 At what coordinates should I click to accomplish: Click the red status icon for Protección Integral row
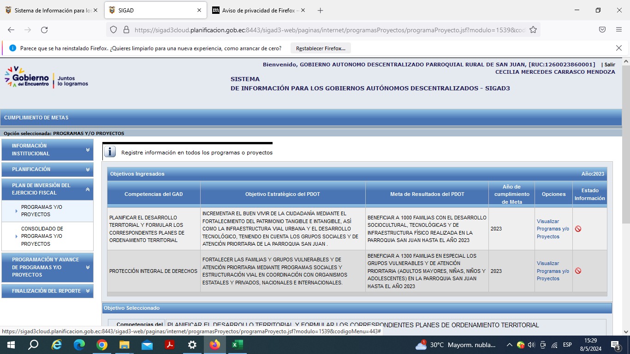(578, 271)
